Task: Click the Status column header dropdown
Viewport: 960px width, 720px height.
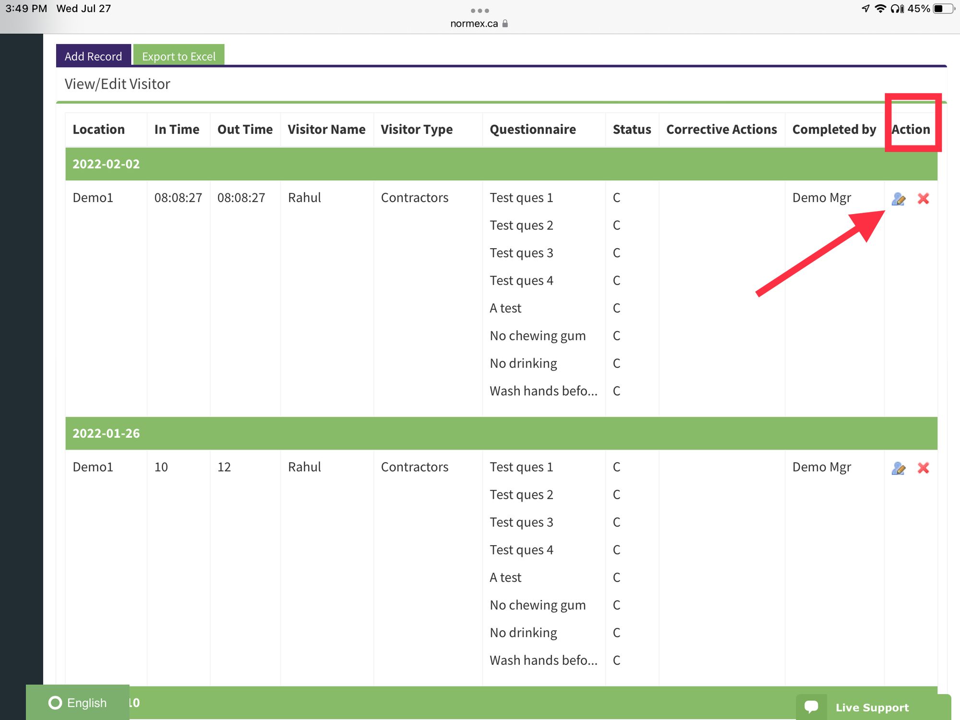Action: coord(631,129)
